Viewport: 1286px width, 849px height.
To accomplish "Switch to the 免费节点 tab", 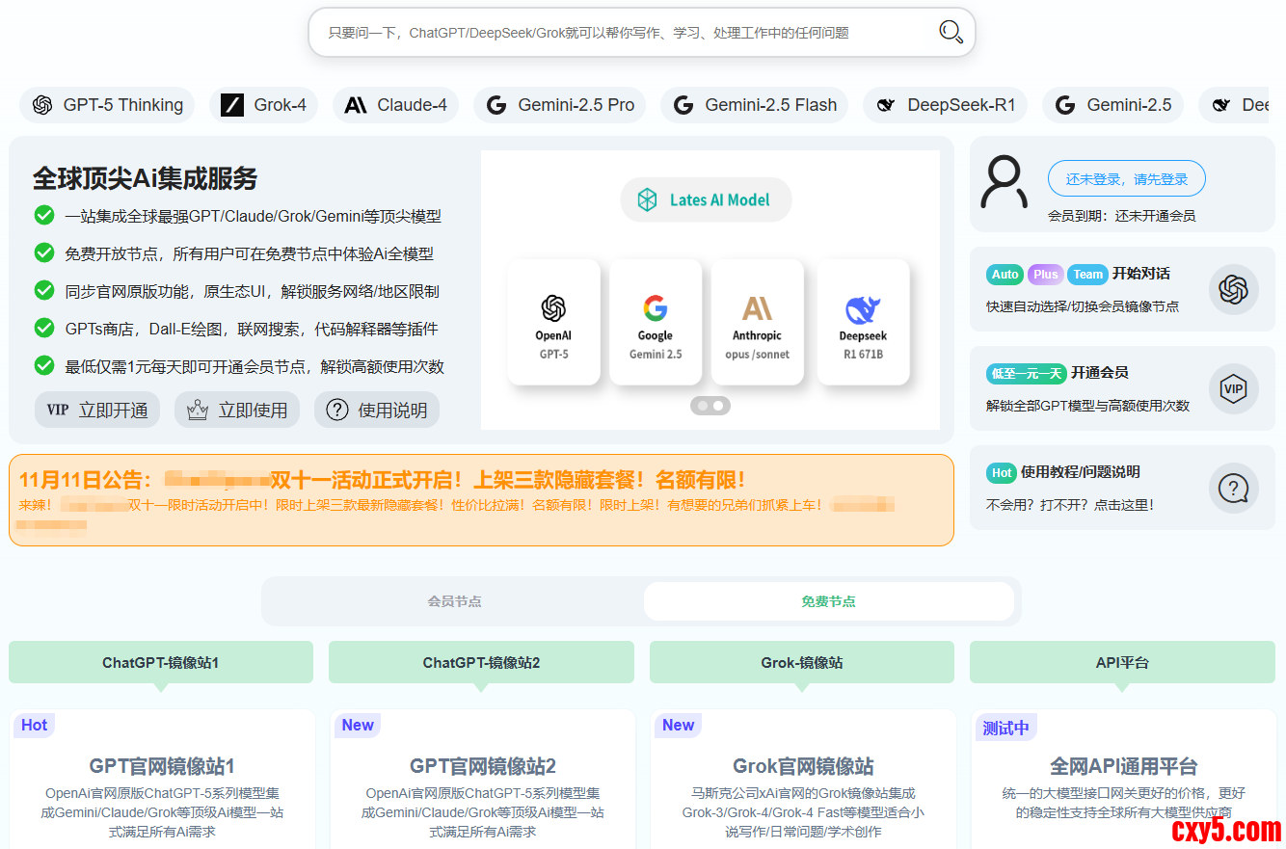I will tap(829, 601).
